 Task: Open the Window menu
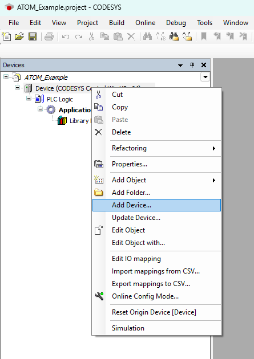pos(236,23)
